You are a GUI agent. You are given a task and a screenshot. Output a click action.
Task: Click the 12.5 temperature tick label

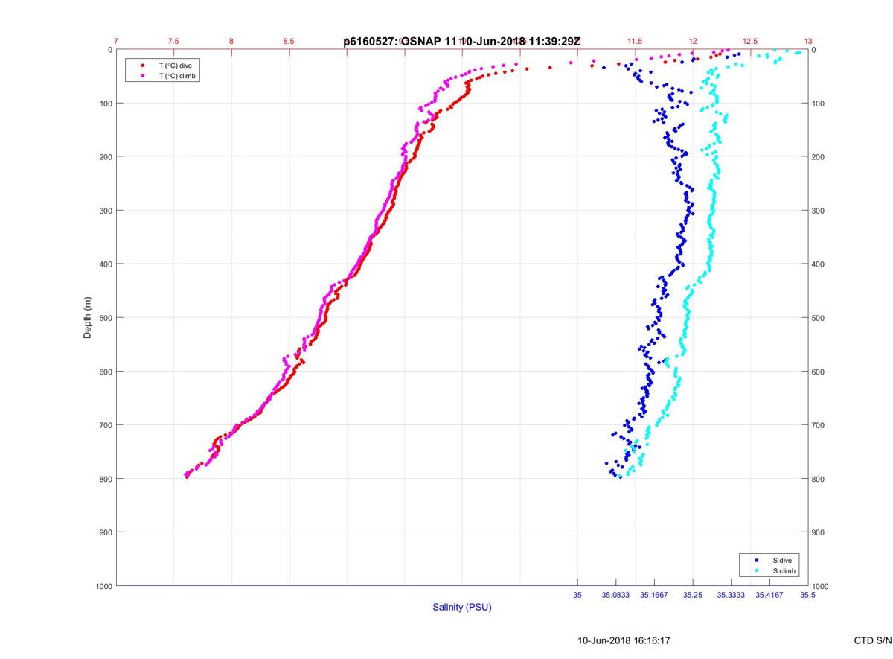tap(750, 41)
